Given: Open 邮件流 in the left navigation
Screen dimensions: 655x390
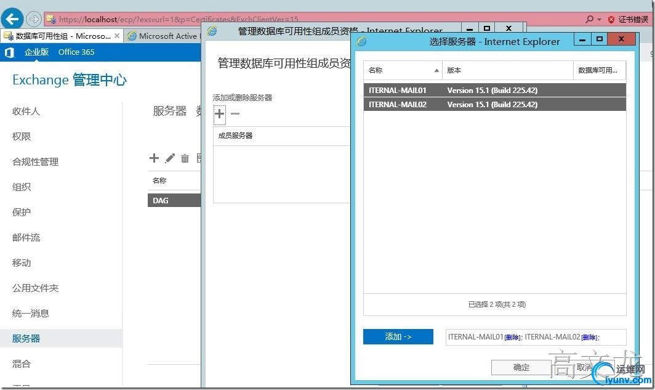Looking at the screenshot, I should (26, 237).
